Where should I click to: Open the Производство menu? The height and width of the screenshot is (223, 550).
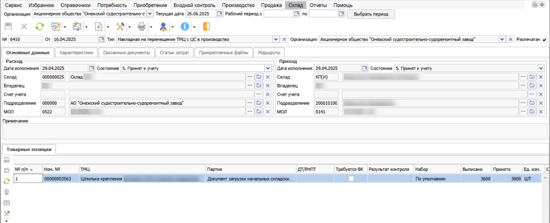238,5
